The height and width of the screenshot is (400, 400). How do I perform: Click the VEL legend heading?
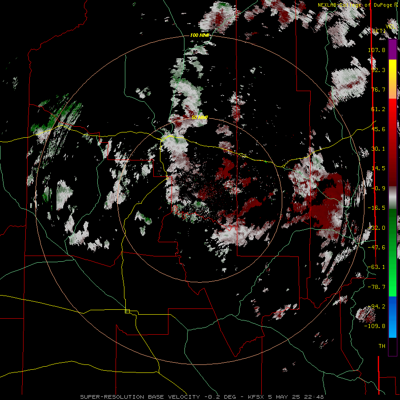[391, 27]
